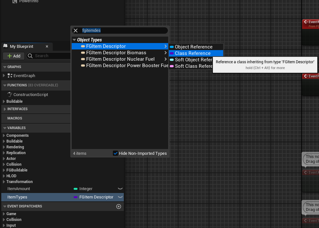Image resolution: width=319 pixels, height=228 pixels.
Task: Click the Object Reference blue pill icon
Action: pyautogui.click(x=172, y=47)
